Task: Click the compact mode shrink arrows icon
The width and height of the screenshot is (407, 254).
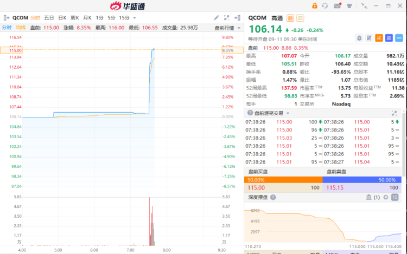Action: click(x=364, y=6)
